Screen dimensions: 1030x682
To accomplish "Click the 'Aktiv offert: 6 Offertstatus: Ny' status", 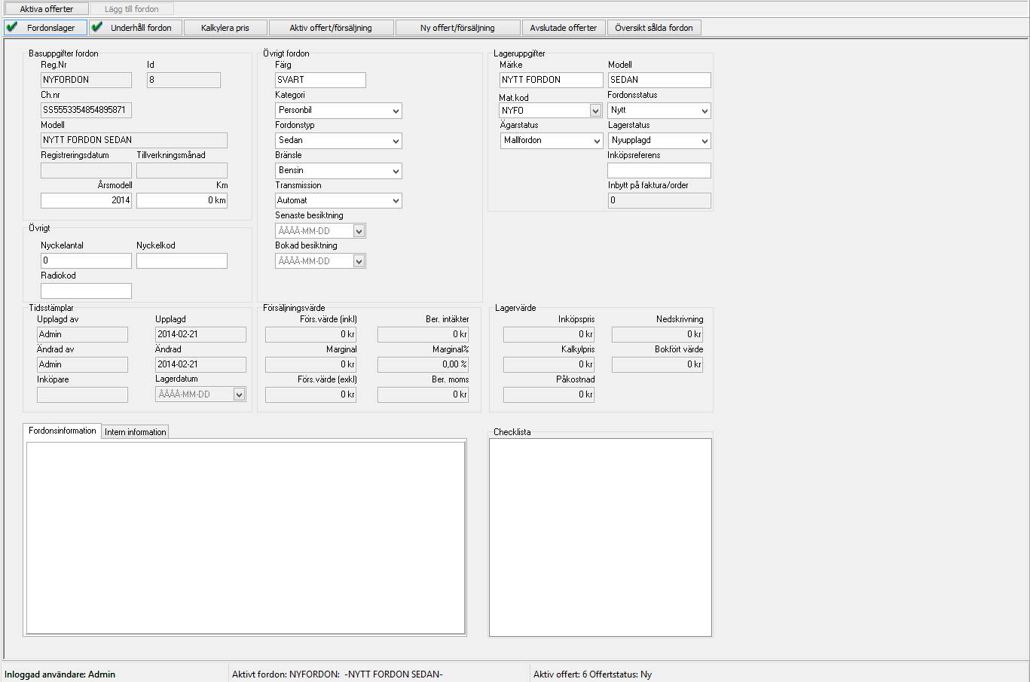I will coord(592,674).
